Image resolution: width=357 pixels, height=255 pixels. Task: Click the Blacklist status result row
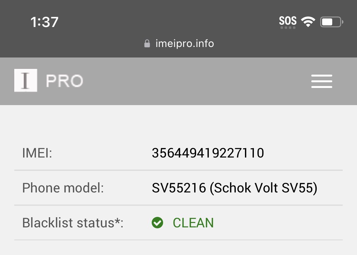point(178,223)
